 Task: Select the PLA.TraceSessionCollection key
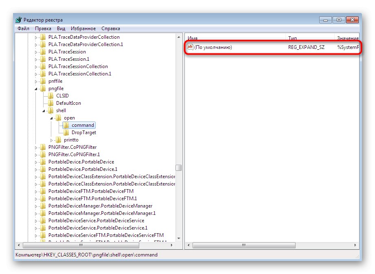[78, 66]
